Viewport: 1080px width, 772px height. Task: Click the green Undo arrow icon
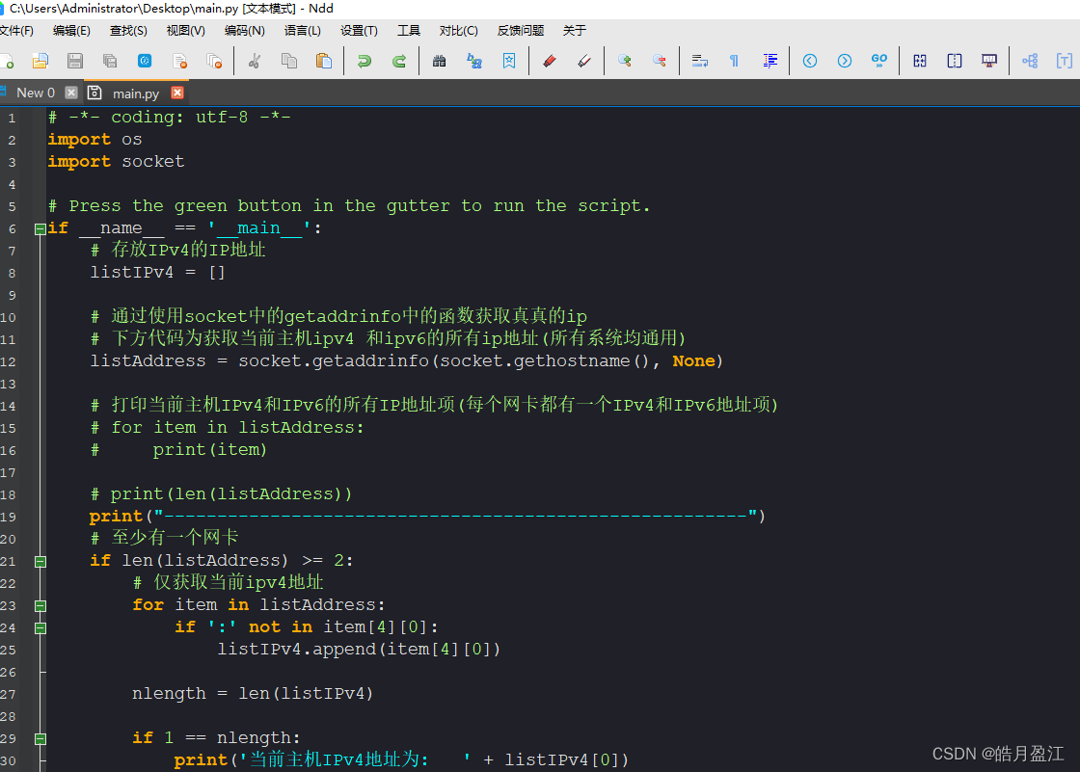[364, 61]
